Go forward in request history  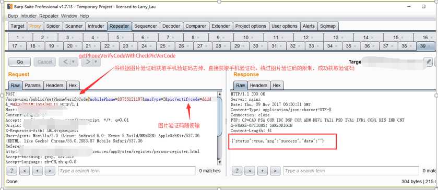[91, 62]
